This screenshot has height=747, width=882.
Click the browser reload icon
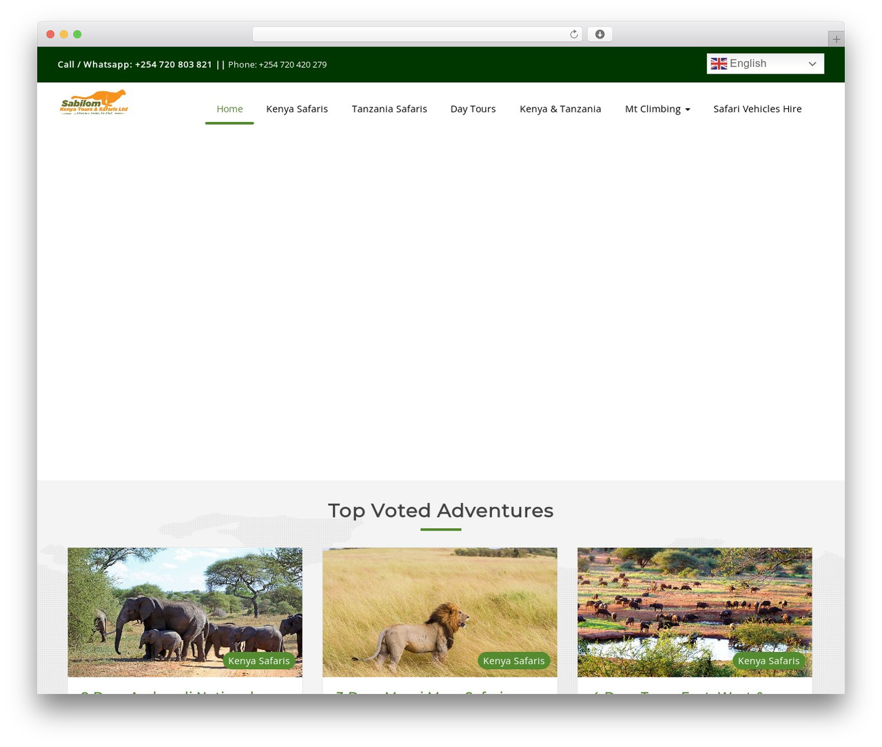click(x=573, y=34)
